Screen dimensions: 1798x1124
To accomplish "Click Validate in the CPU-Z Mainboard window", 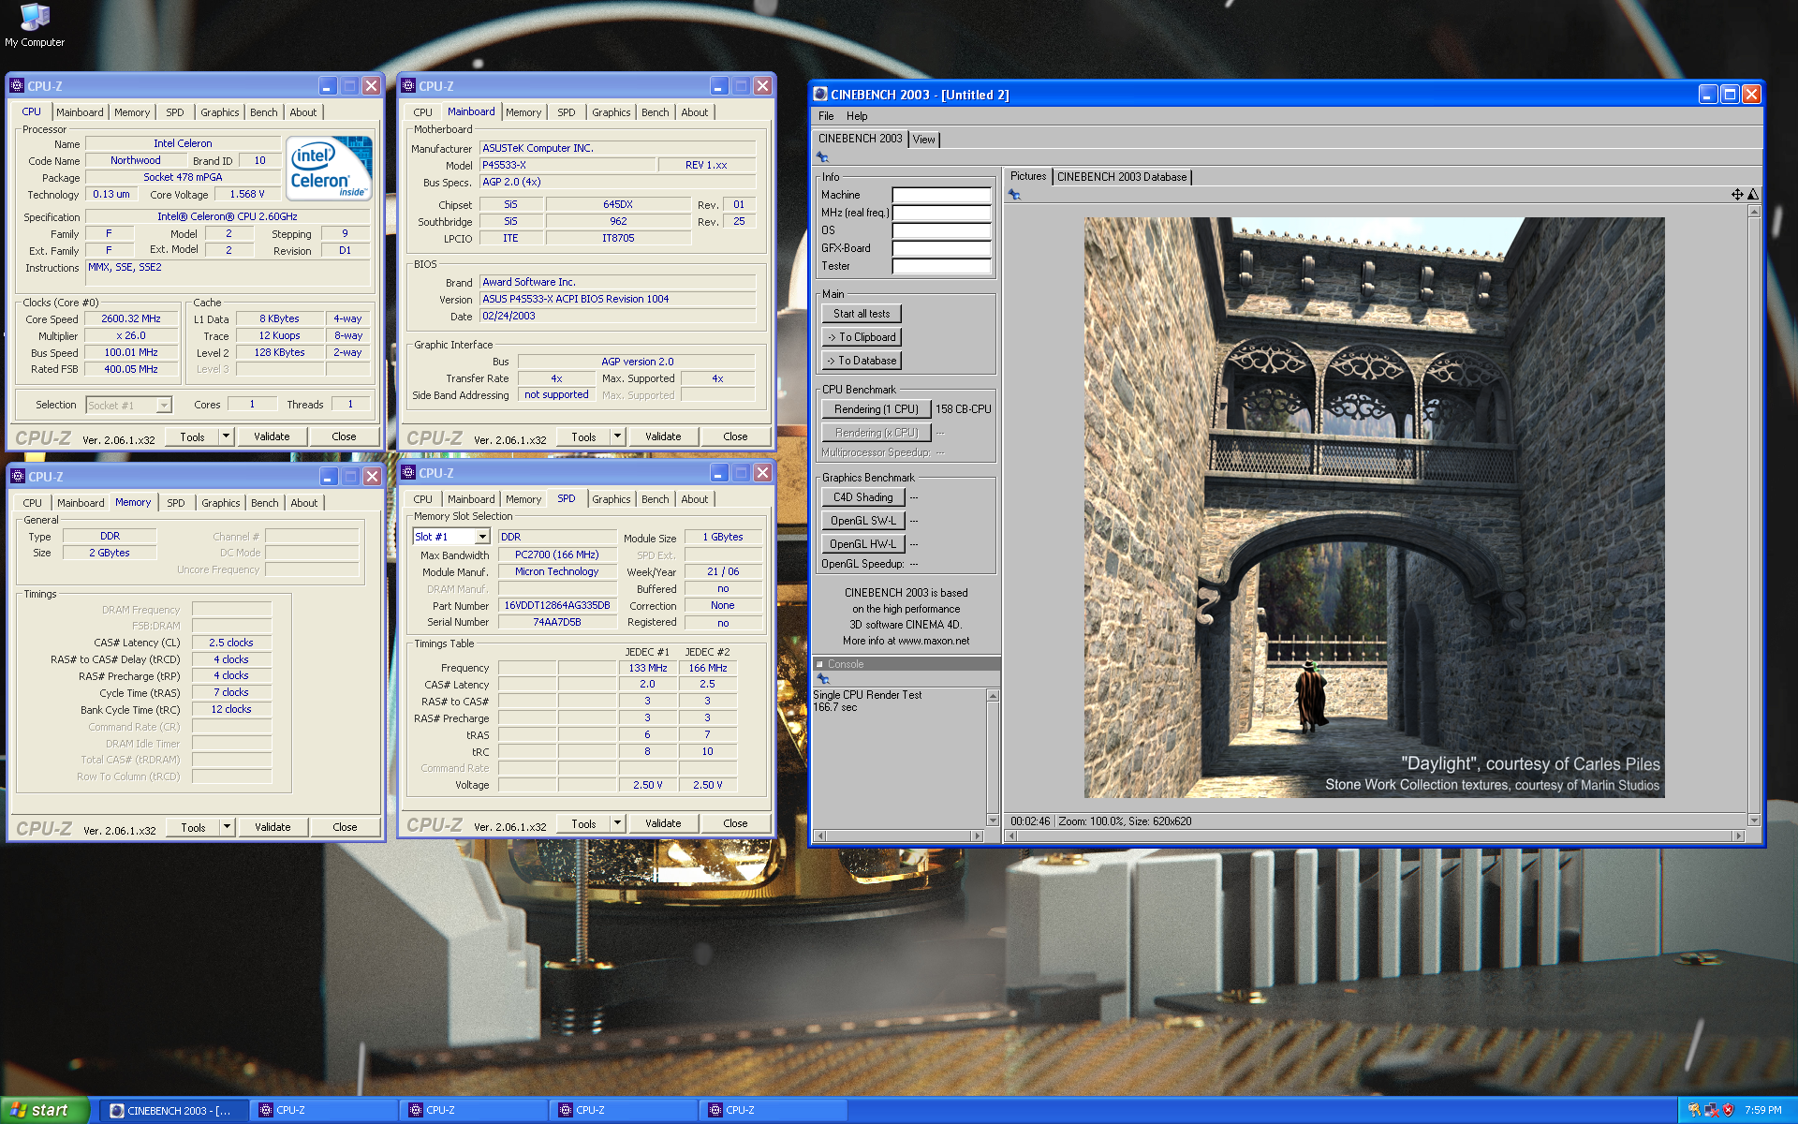I will [x=663, y=436].
